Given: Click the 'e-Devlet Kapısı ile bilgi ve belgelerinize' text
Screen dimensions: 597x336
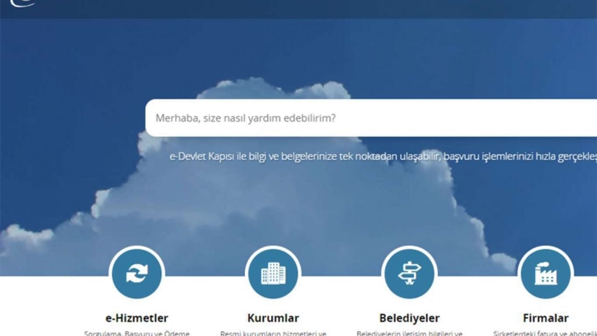Looking at the screenshot, I should tap(253, 157).
